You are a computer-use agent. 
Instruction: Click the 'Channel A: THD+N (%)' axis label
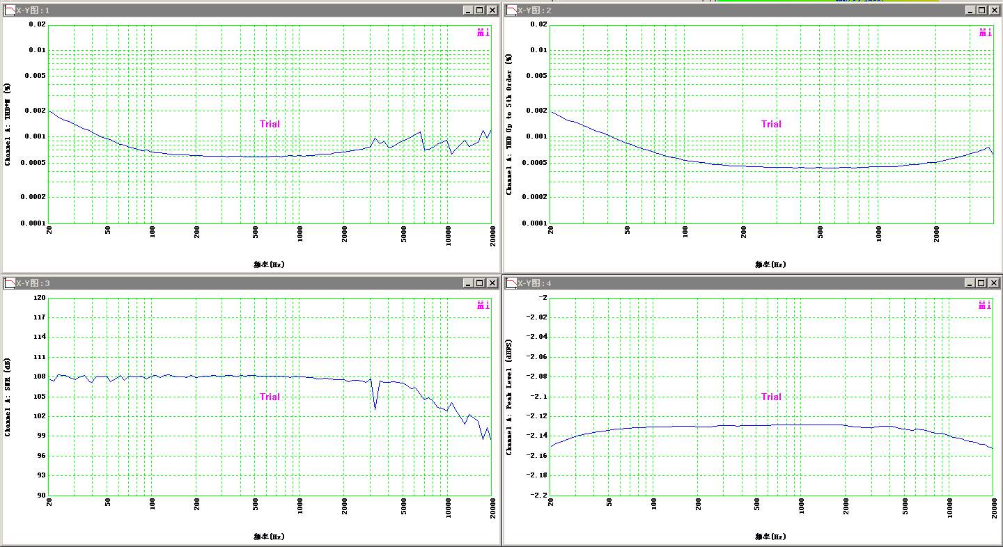tap(8, 124)
